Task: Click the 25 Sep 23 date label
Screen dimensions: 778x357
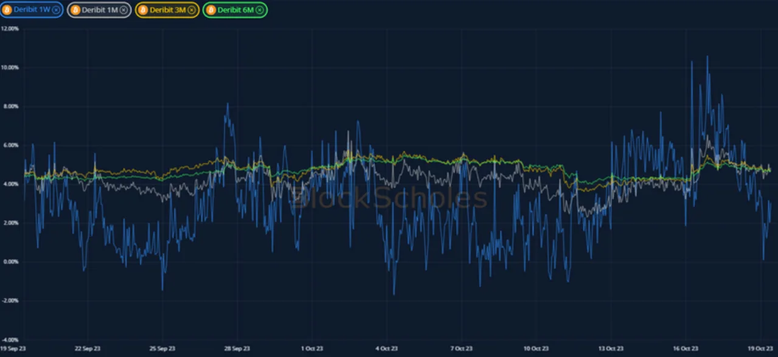Action: tap(162, 348)
